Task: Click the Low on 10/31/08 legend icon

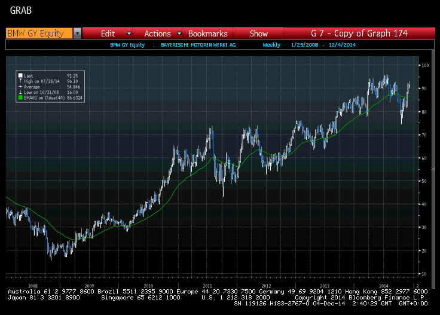Action: coord(20,92)
